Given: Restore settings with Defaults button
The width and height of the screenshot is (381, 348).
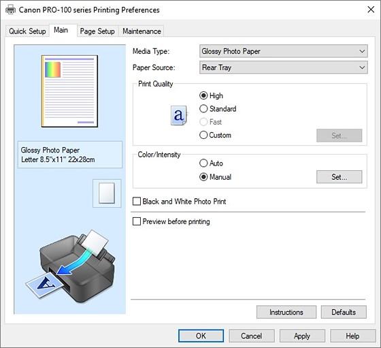Looking at the screenshot, I should 344,312.
